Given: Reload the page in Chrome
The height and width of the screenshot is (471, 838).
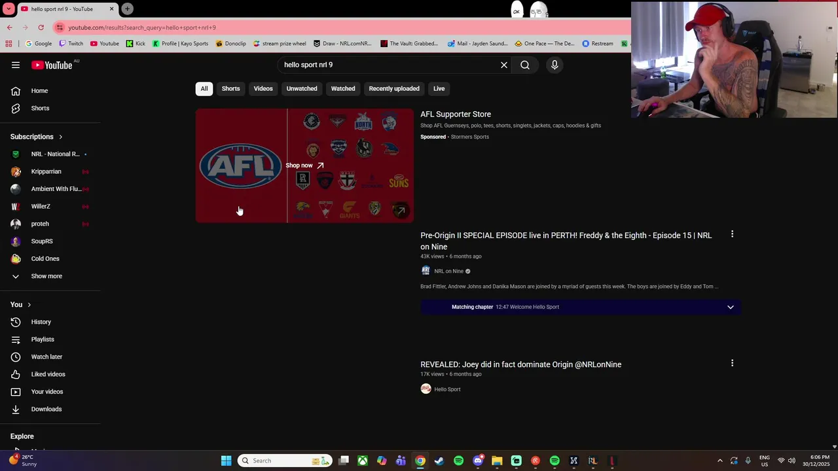Looking at the screenshot, I should (x=41, y=27).
